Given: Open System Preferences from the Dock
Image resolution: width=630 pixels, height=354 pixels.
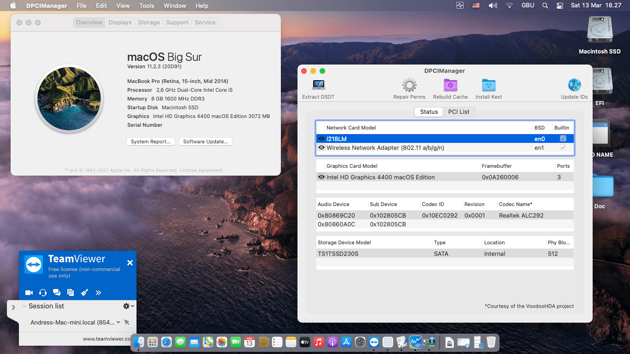Looking at the screenshot, I should [360, 342].
